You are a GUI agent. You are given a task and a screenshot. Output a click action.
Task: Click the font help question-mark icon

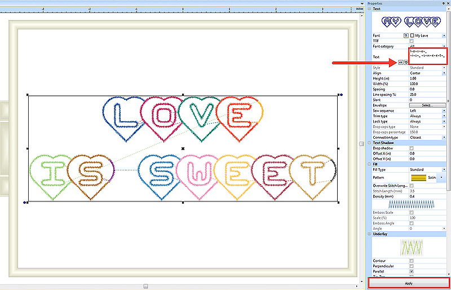point(406,35)
